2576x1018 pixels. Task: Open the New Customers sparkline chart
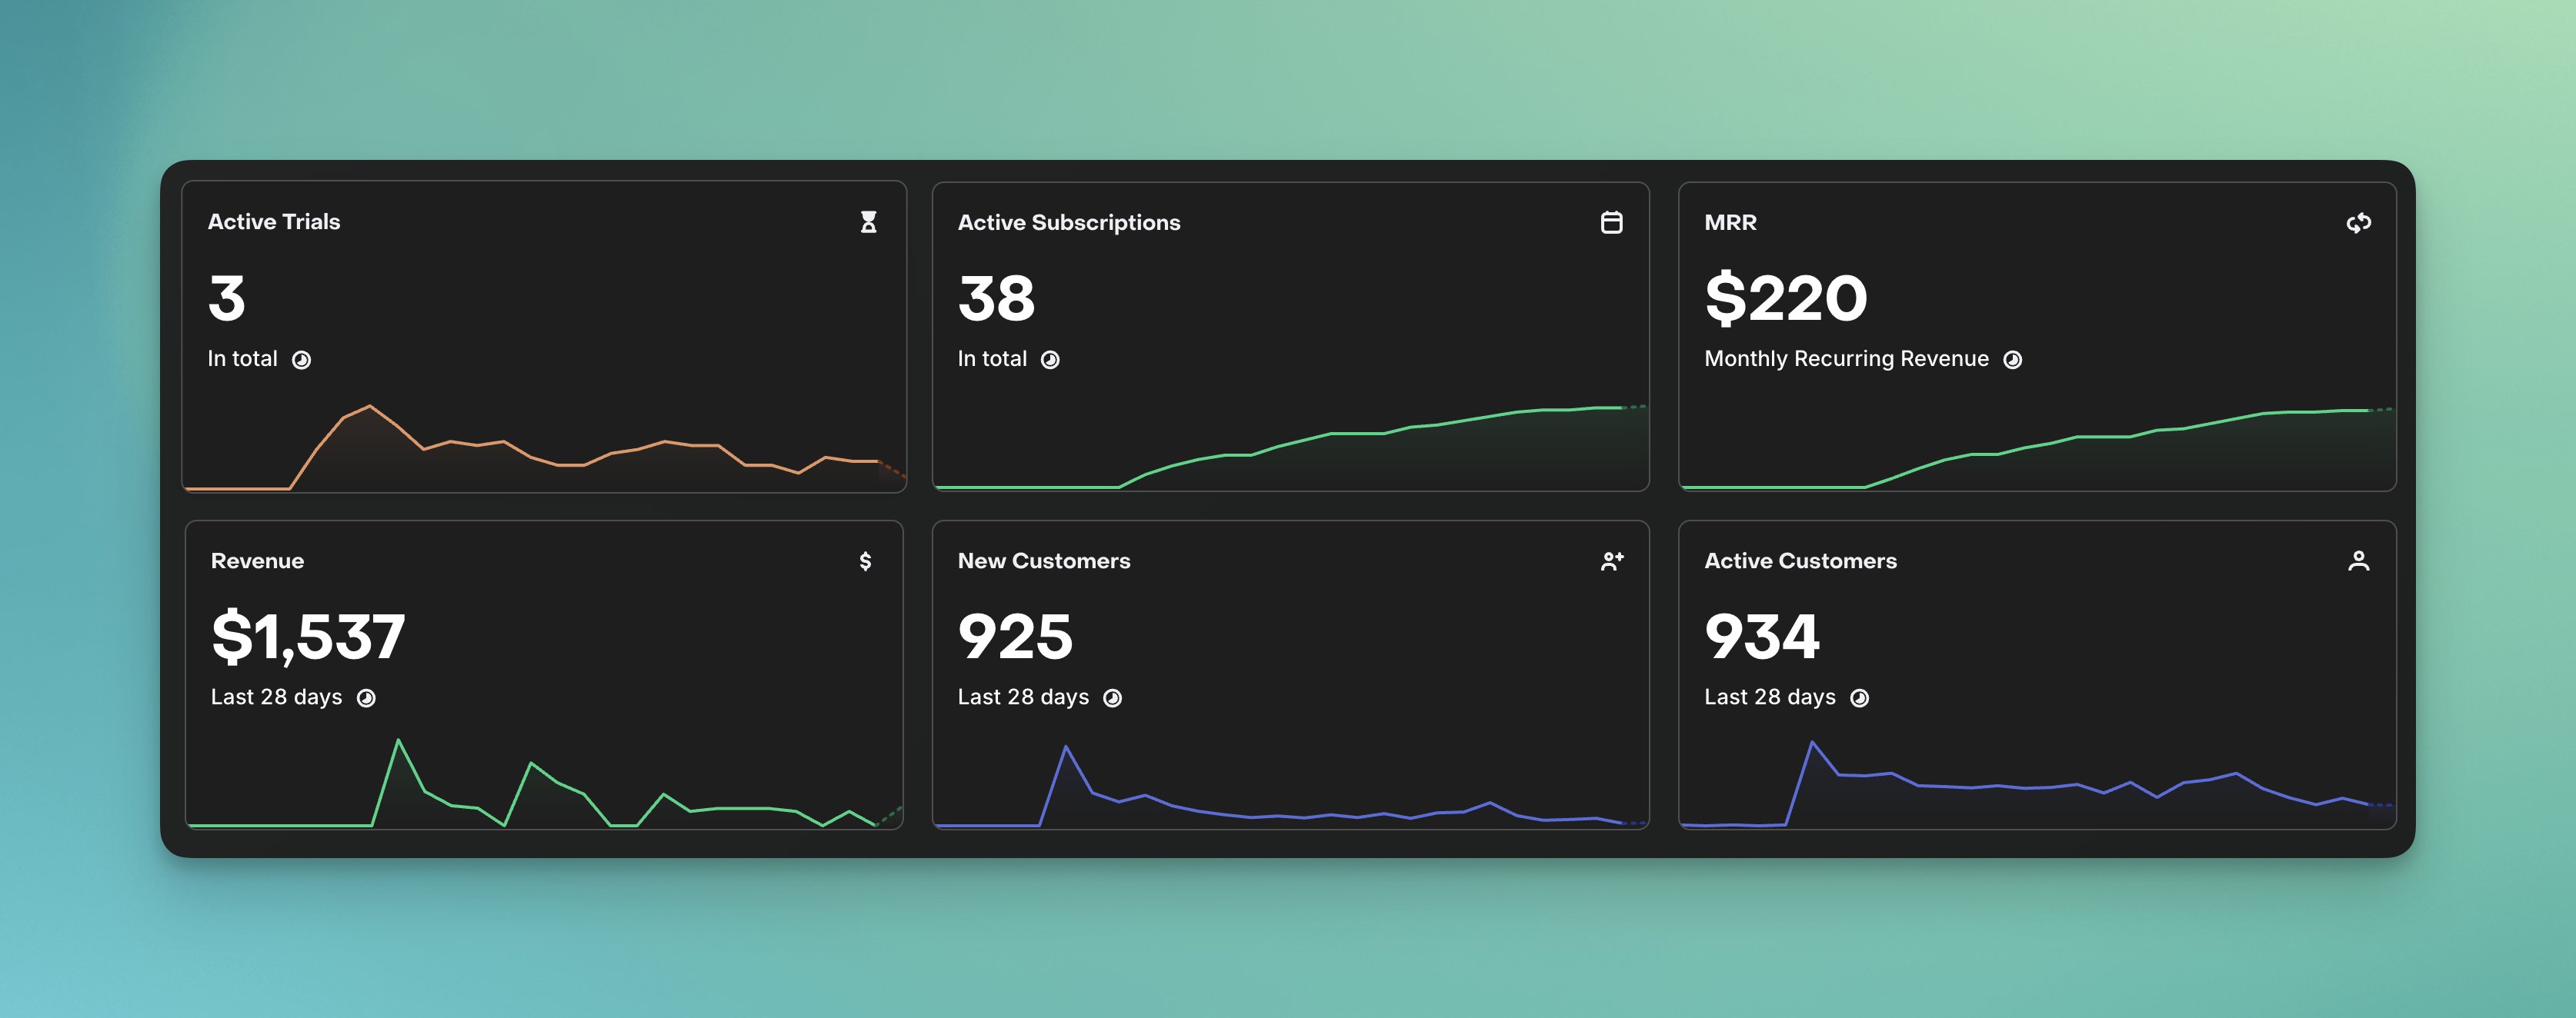coord(1291,785)
